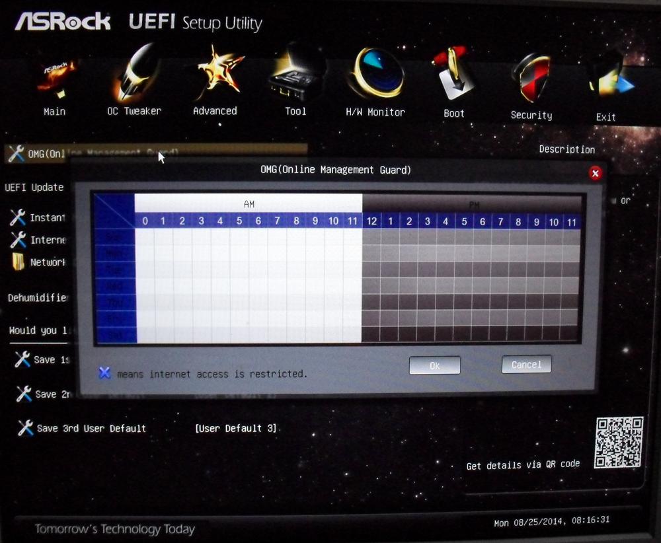Viewport: 661px width, 543px height.
Task: Click the wrench icon beside OMG entry
Action: [x=16, y=153]
